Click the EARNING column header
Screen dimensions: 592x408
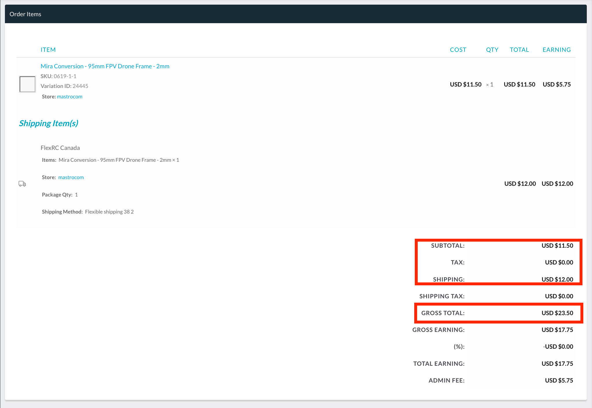[556, 50]
